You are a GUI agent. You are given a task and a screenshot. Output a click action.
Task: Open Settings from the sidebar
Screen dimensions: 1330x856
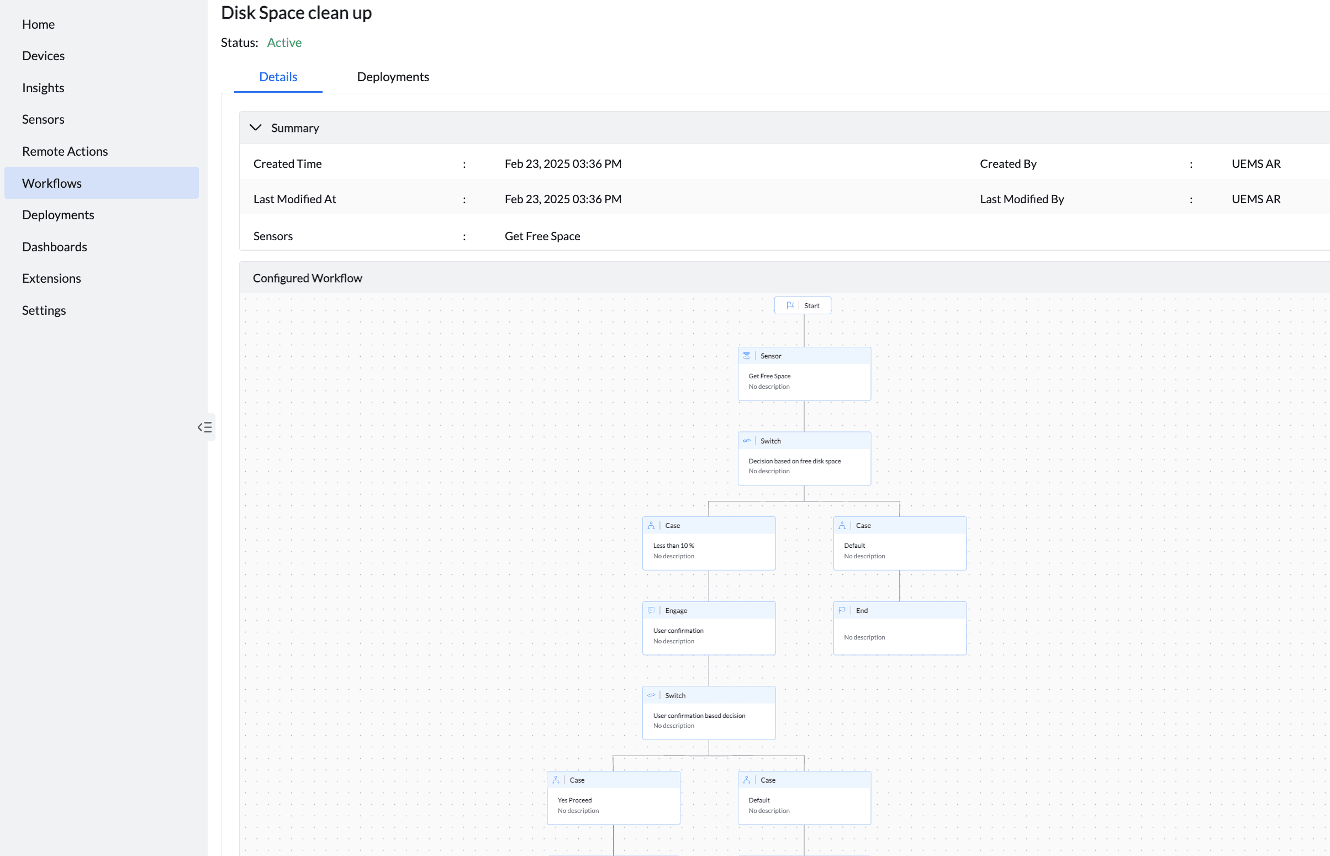[44, 310]
